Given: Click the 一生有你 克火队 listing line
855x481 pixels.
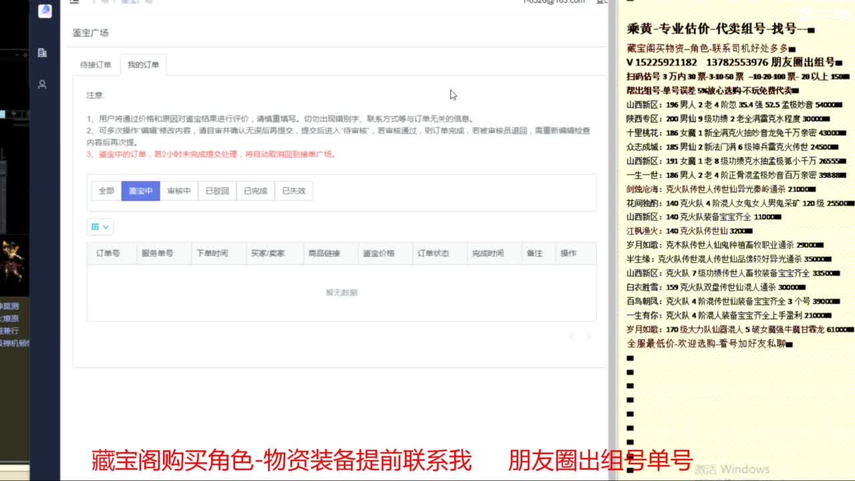Looking at the screenshot, I should tap(729, 315).
